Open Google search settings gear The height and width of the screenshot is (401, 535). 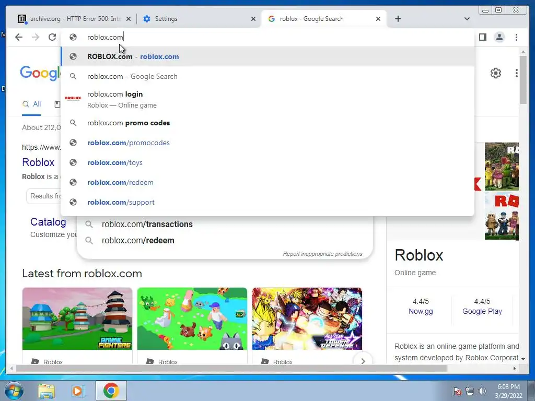pos(495,73)
